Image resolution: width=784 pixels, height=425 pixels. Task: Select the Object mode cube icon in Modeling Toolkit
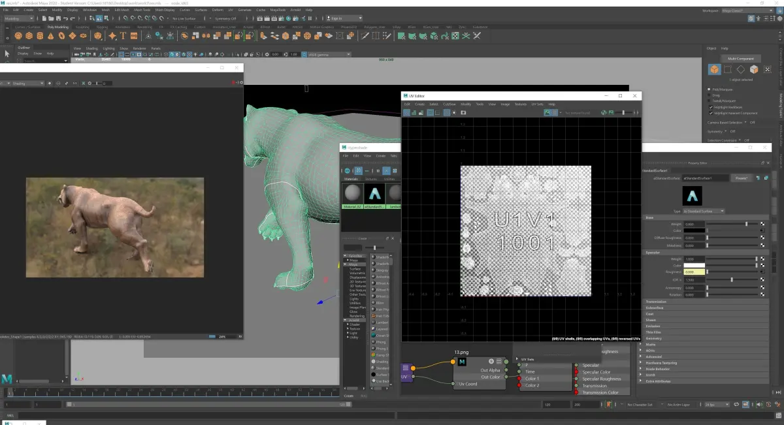coord(715,69)
